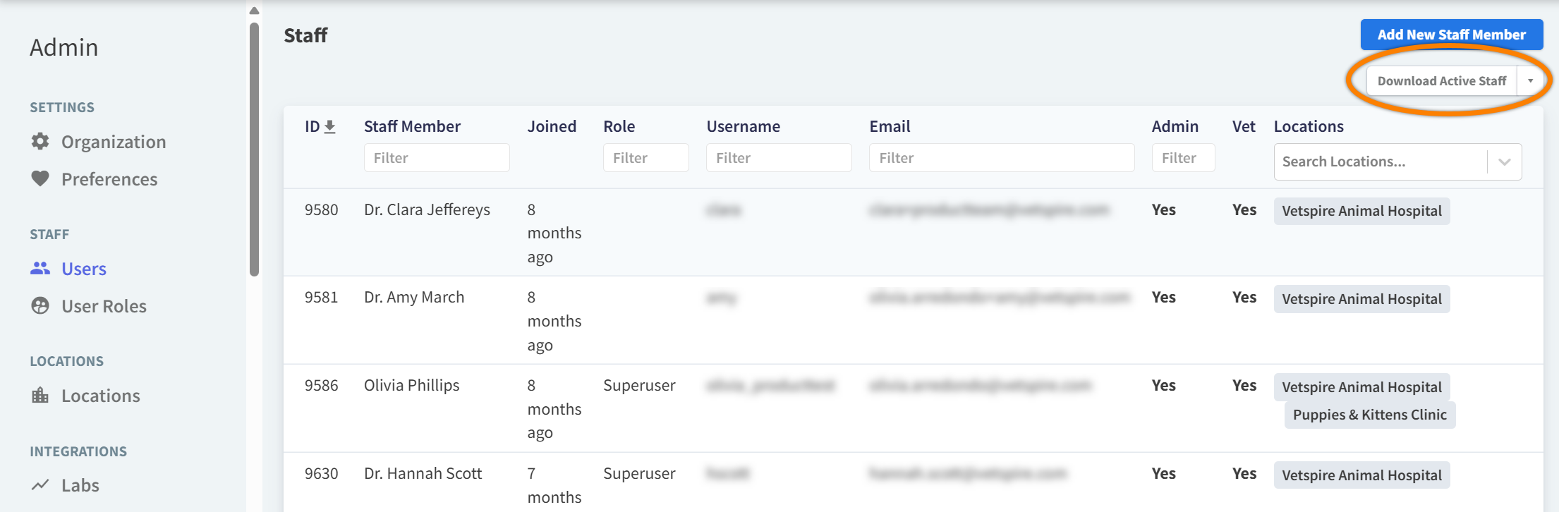
Task: Open the User Roles menu item
Action: coord(104,306)
